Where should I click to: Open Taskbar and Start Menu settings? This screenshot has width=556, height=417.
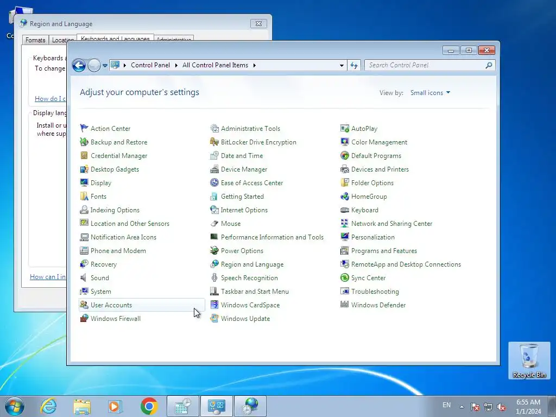pyautogui.click(x=255, y=292)
